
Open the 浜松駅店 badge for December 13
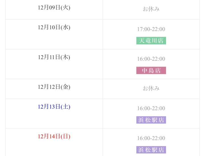(151, 120)
